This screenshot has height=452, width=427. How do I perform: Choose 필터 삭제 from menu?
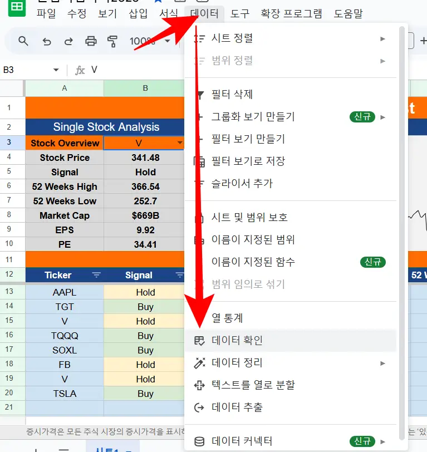click(291, 94)
